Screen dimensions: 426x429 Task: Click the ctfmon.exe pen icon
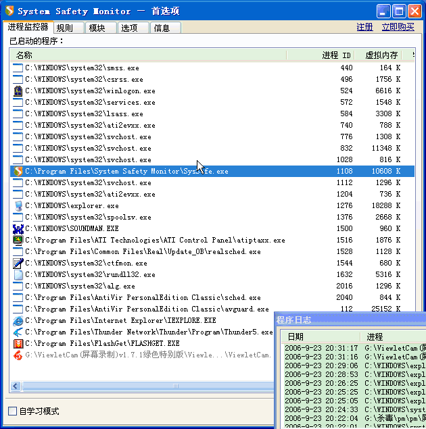coord(18,263)
